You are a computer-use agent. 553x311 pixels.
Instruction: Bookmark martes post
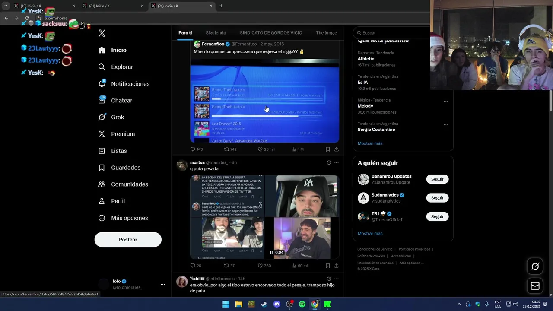(328, 266)
